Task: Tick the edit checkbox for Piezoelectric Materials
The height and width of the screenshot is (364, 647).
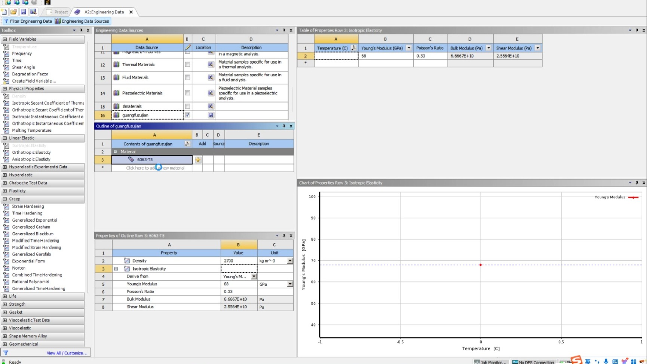Action: [x=187, y=93]
